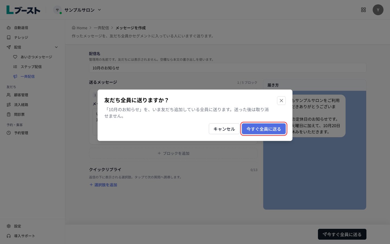Click 選択肢を追加 under クイックリプライ
This screenshot has height=244, width=390.
tap(103, 185)
